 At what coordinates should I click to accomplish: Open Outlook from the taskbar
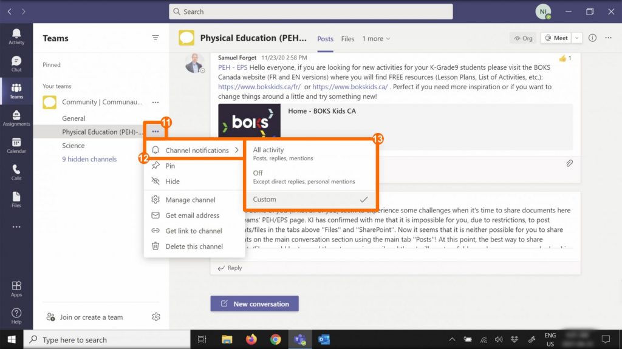tap(324, 339)
